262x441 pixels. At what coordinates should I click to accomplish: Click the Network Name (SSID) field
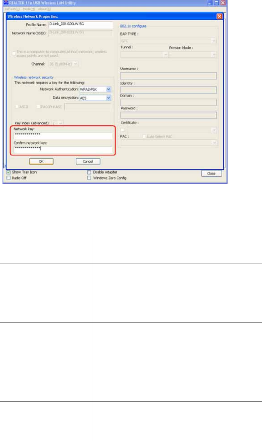tap(80, 33)
